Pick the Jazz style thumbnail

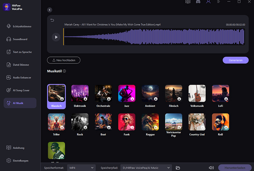pyautogui.click(x=127, y=96)
